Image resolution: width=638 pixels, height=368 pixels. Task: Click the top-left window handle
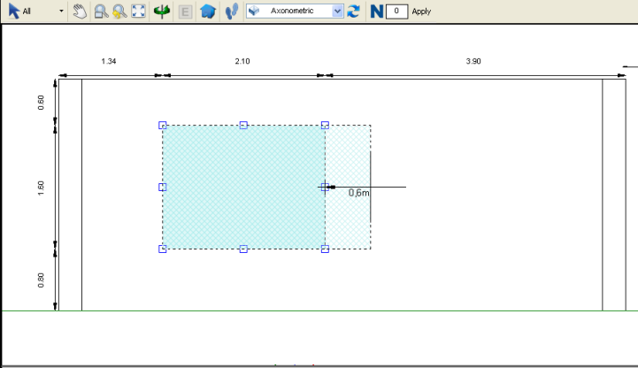162,126
